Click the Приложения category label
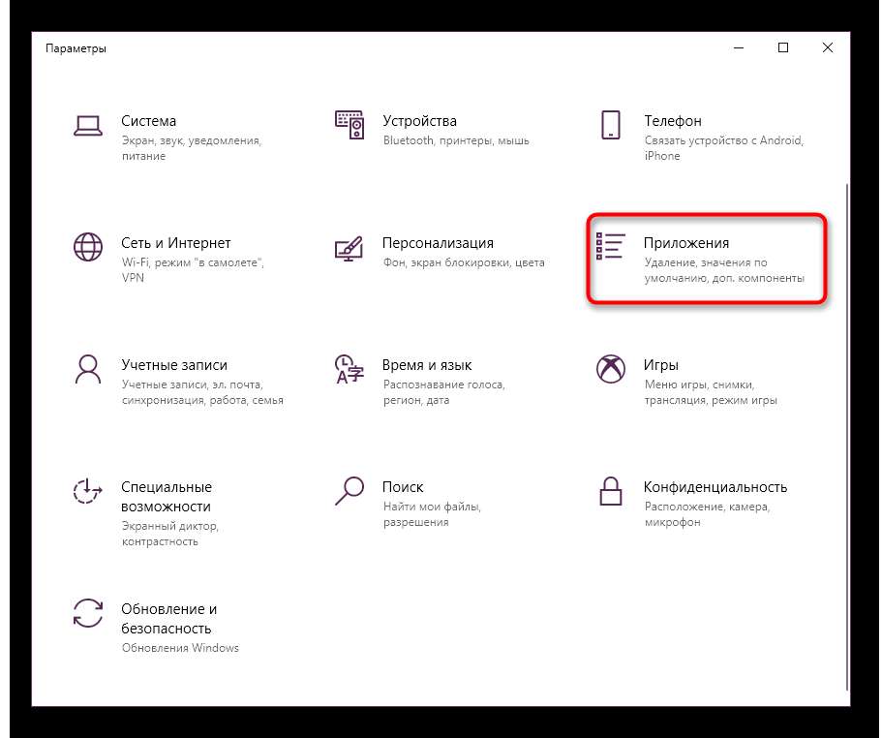 (685, 243)
